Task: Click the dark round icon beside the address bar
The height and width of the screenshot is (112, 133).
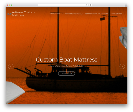Action: pos(90,5)
